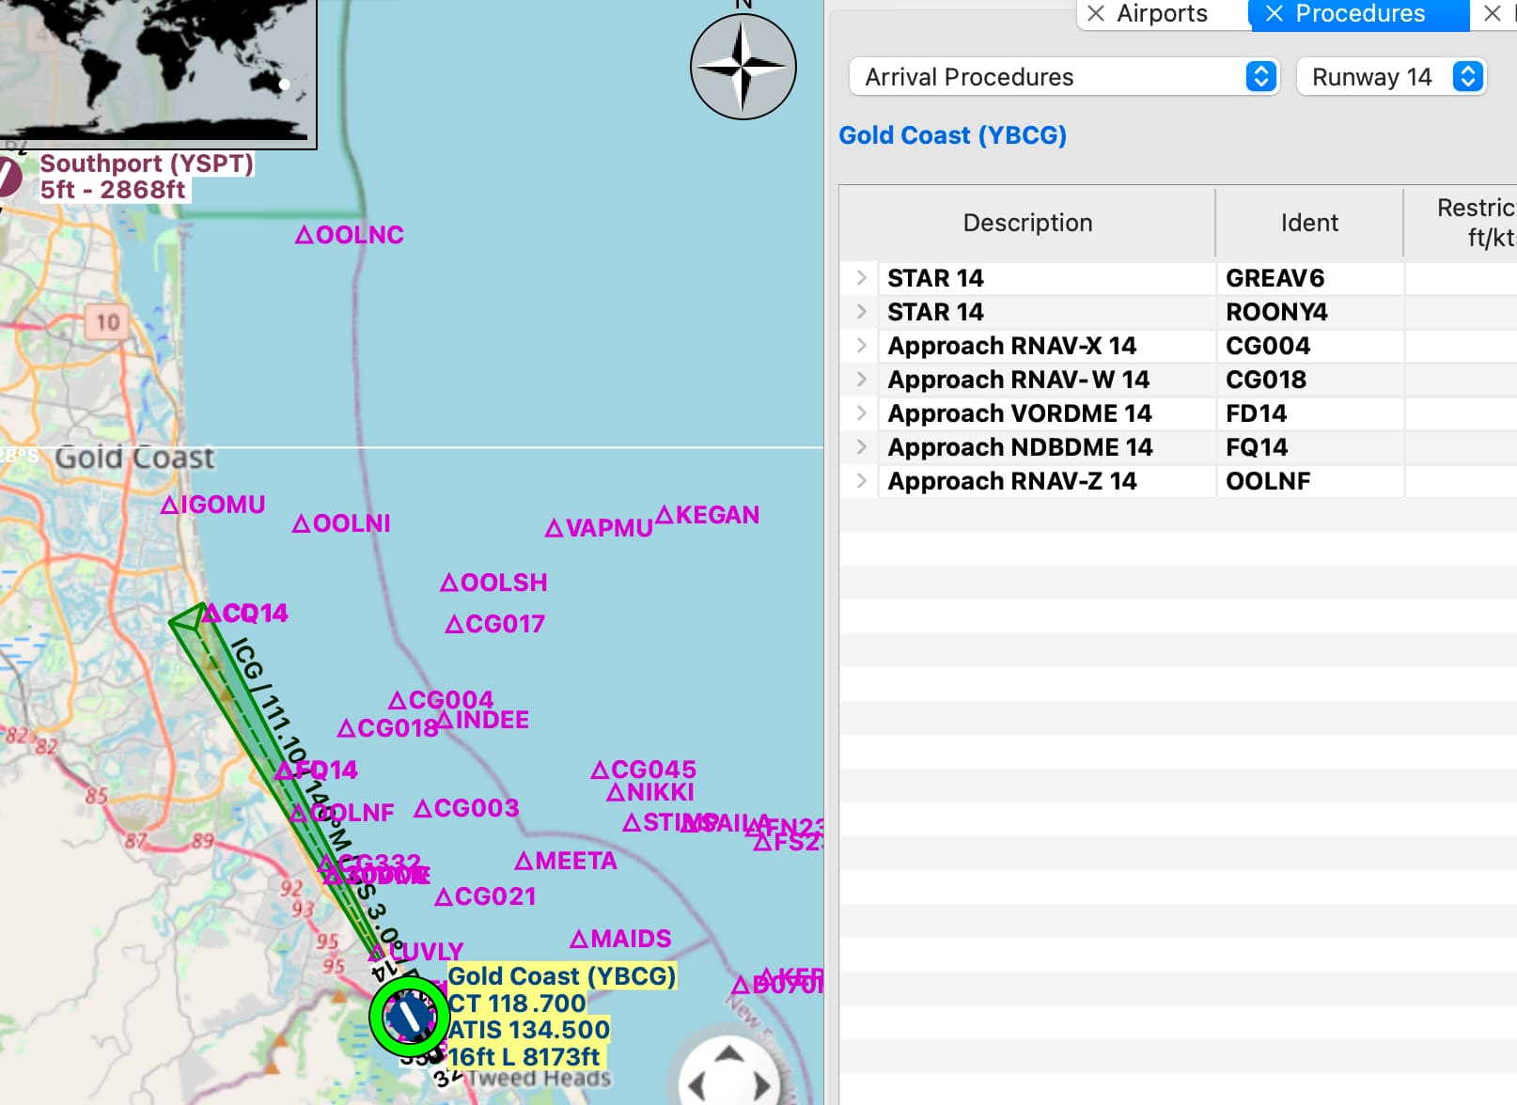Click the map pan up arrow
This screenshot has height=1105, width=1517.
[x=729, y=1053]
